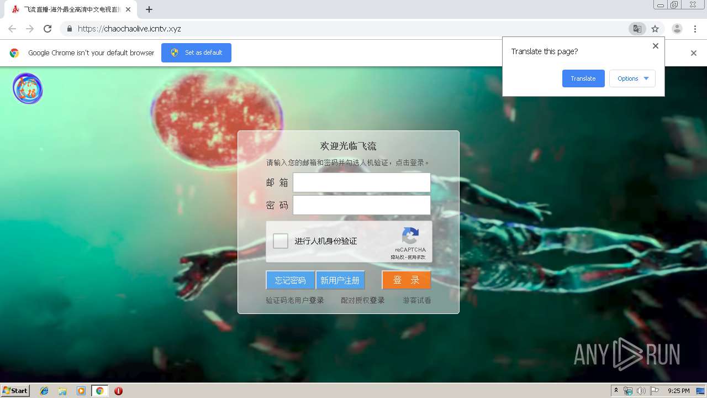Bookmark this page with the star icon
The width and height of the screenshot is (707, 398).
[655, 29]
